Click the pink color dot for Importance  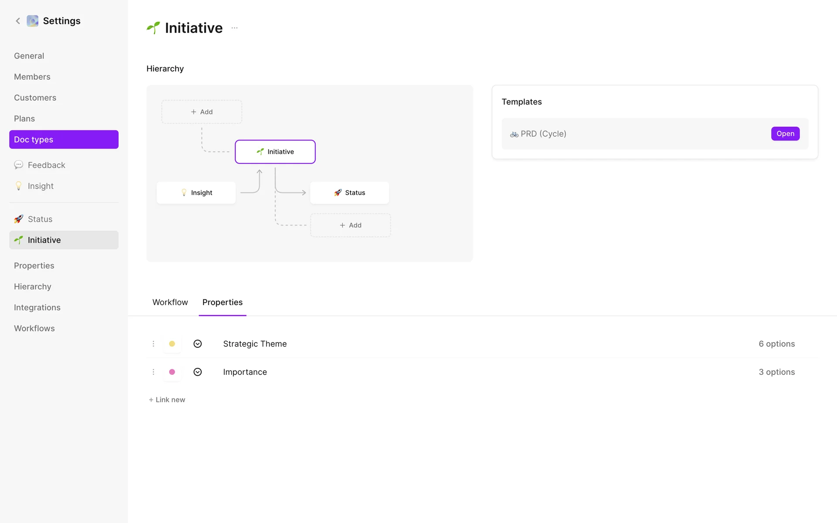pos(172,372)
